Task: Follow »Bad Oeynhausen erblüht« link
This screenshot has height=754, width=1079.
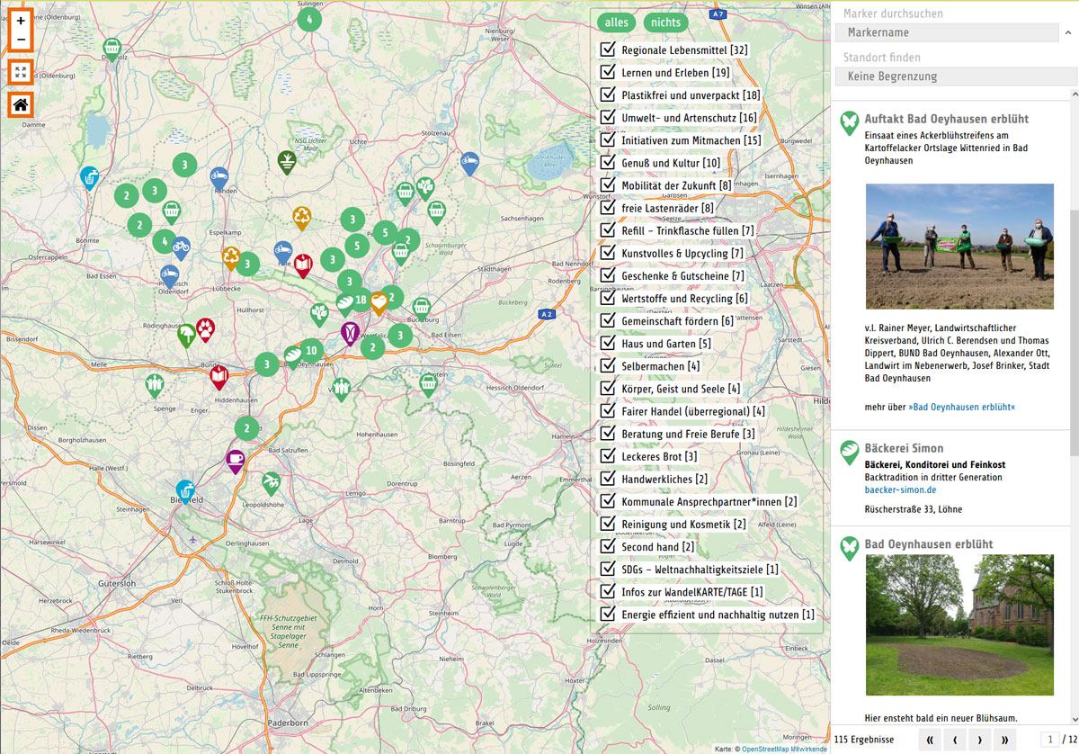Action: pos(961,408)
